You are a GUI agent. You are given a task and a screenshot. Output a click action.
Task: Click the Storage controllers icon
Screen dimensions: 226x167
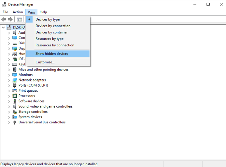coord(15,112)
